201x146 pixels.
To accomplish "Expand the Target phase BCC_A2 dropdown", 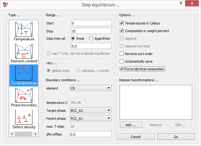I will (91, 111).
